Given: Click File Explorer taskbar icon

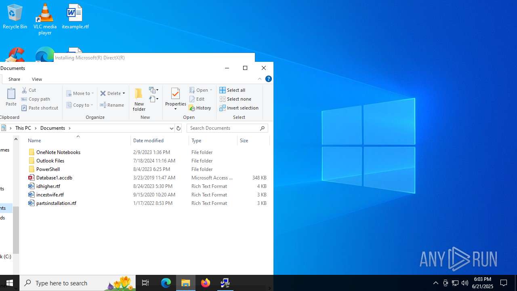Looking at the screenshot, I should (x=186, y=283).
